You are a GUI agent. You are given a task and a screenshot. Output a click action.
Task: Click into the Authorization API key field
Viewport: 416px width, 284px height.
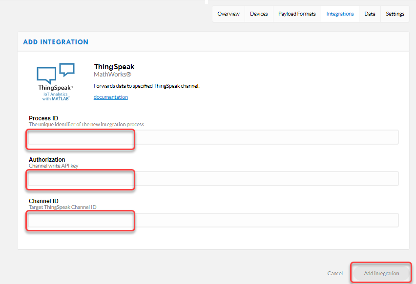click(x=213, y=179)
